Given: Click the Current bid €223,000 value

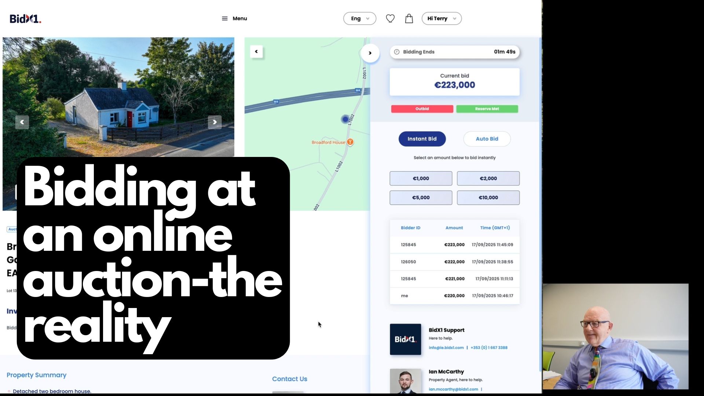Looking at the screenshot, I should pyautogui.click(x=455, y=85).
